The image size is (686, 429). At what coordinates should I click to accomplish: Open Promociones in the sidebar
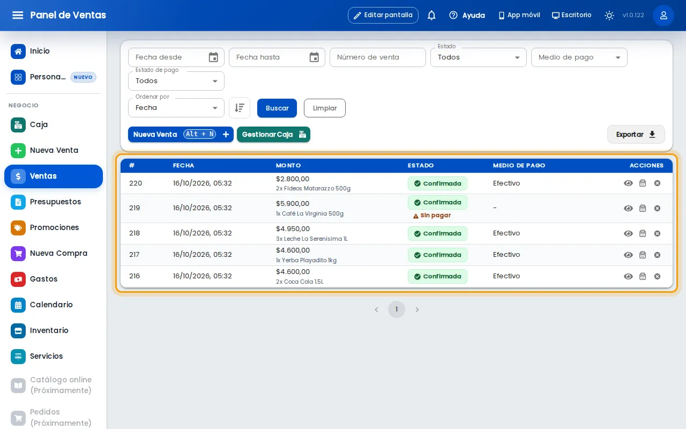pos(54,228)
